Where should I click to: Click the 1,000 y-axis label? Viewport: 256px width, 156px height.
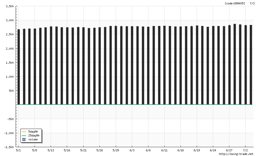pos(10,77)
